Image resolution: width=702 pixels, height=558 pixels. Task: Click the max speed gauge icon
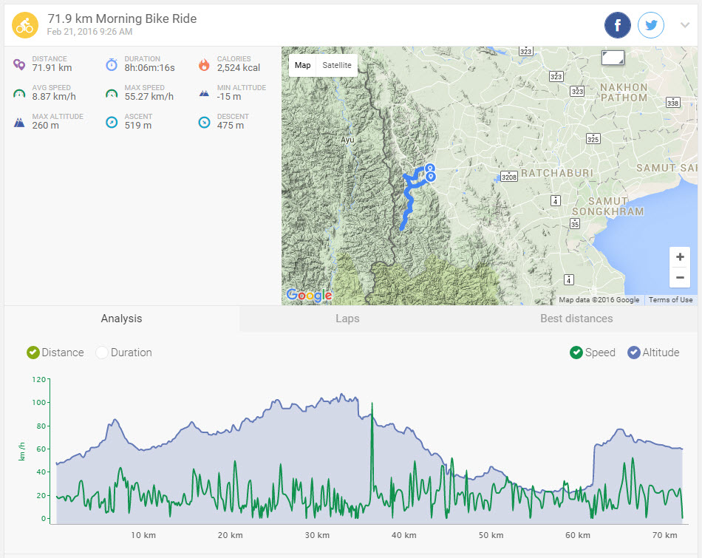pyautogui.click(x=112, y=94)
